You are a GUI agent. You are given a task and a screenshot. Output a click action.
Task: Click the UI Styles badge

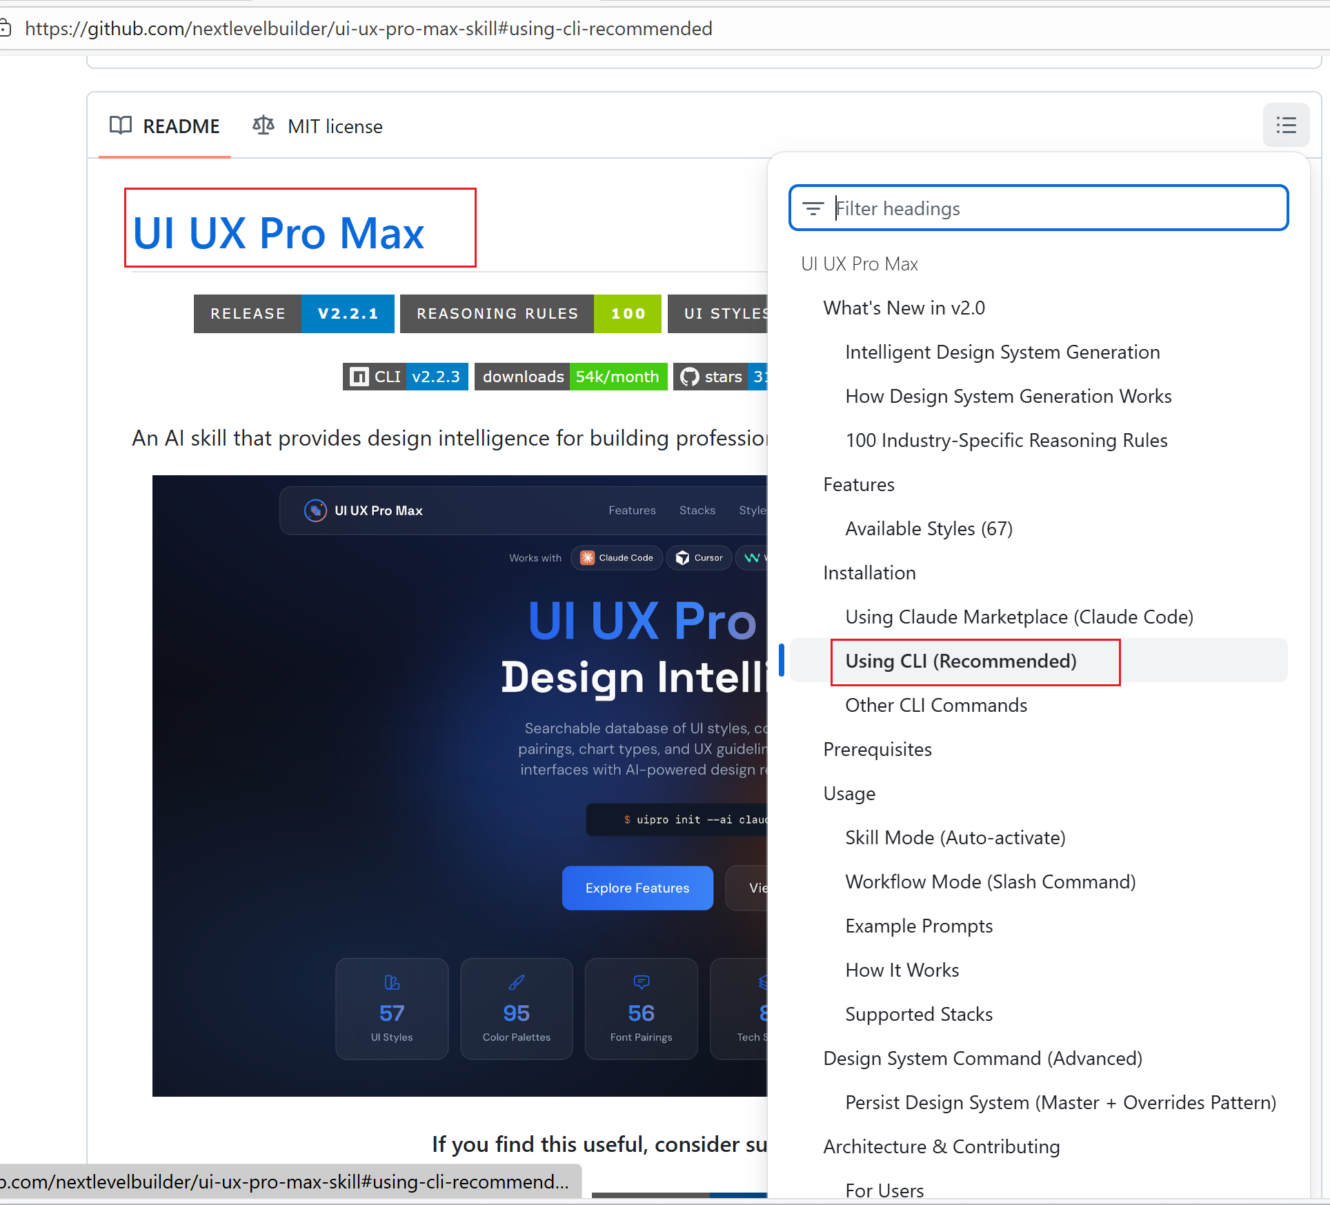coord(717,314)
